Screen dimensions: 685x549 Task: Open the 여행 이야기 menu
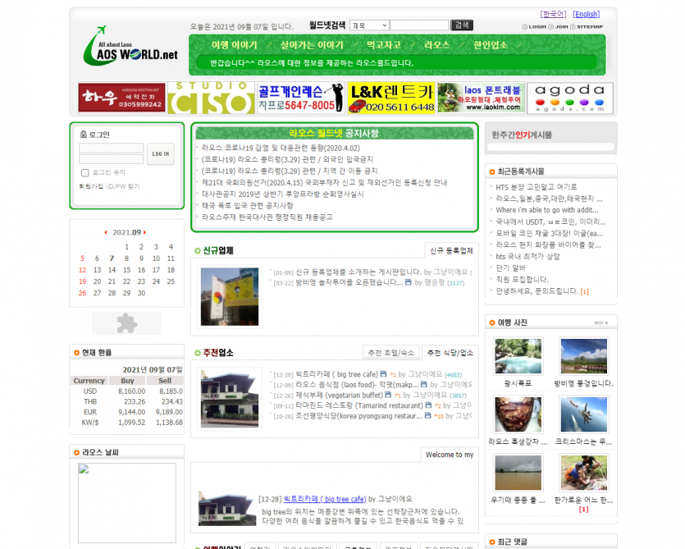(234, 44)
